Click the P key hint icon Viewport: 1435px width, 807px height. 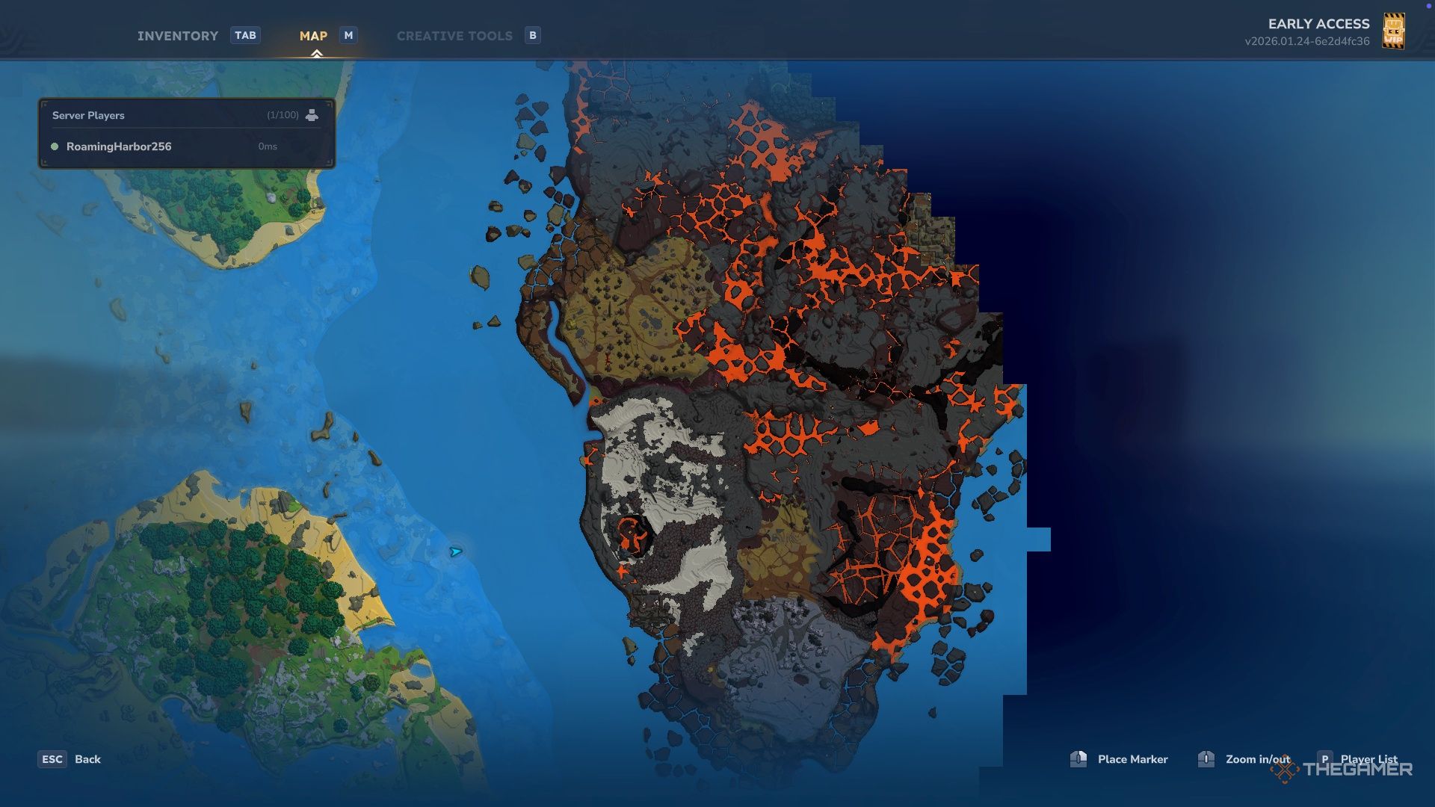pyautogui.click(x=1324, y=759)
